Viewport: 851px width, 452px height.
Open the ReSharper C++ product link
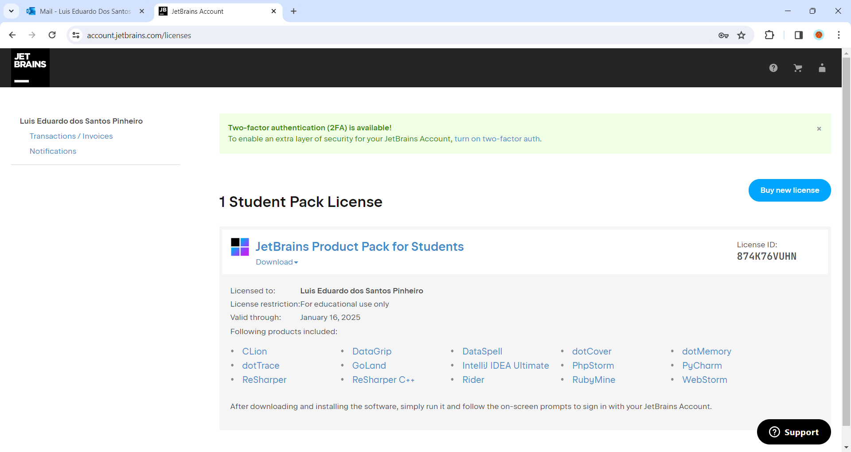pyautogui.click(x=383, y=380)
